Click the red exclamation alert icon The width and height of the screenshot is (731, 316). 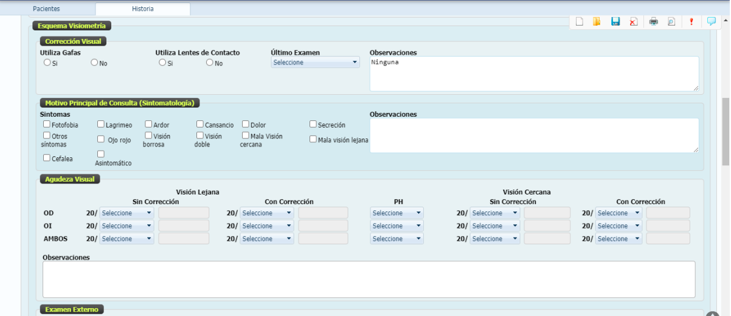691,22
